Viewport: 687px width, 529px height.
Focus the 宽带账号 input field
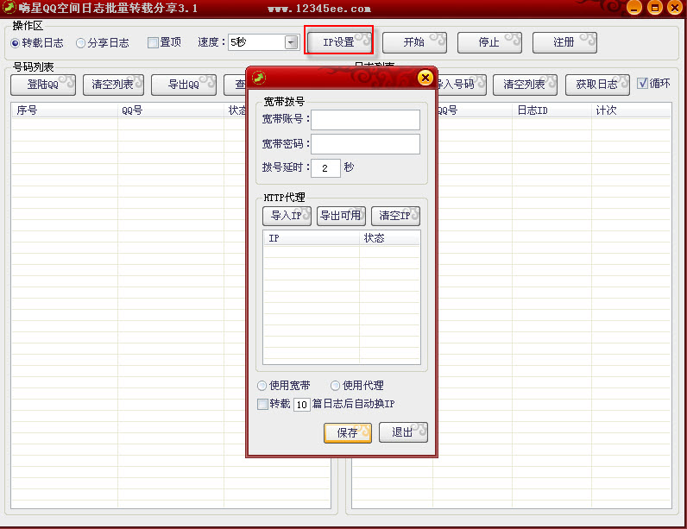[365, 120]
